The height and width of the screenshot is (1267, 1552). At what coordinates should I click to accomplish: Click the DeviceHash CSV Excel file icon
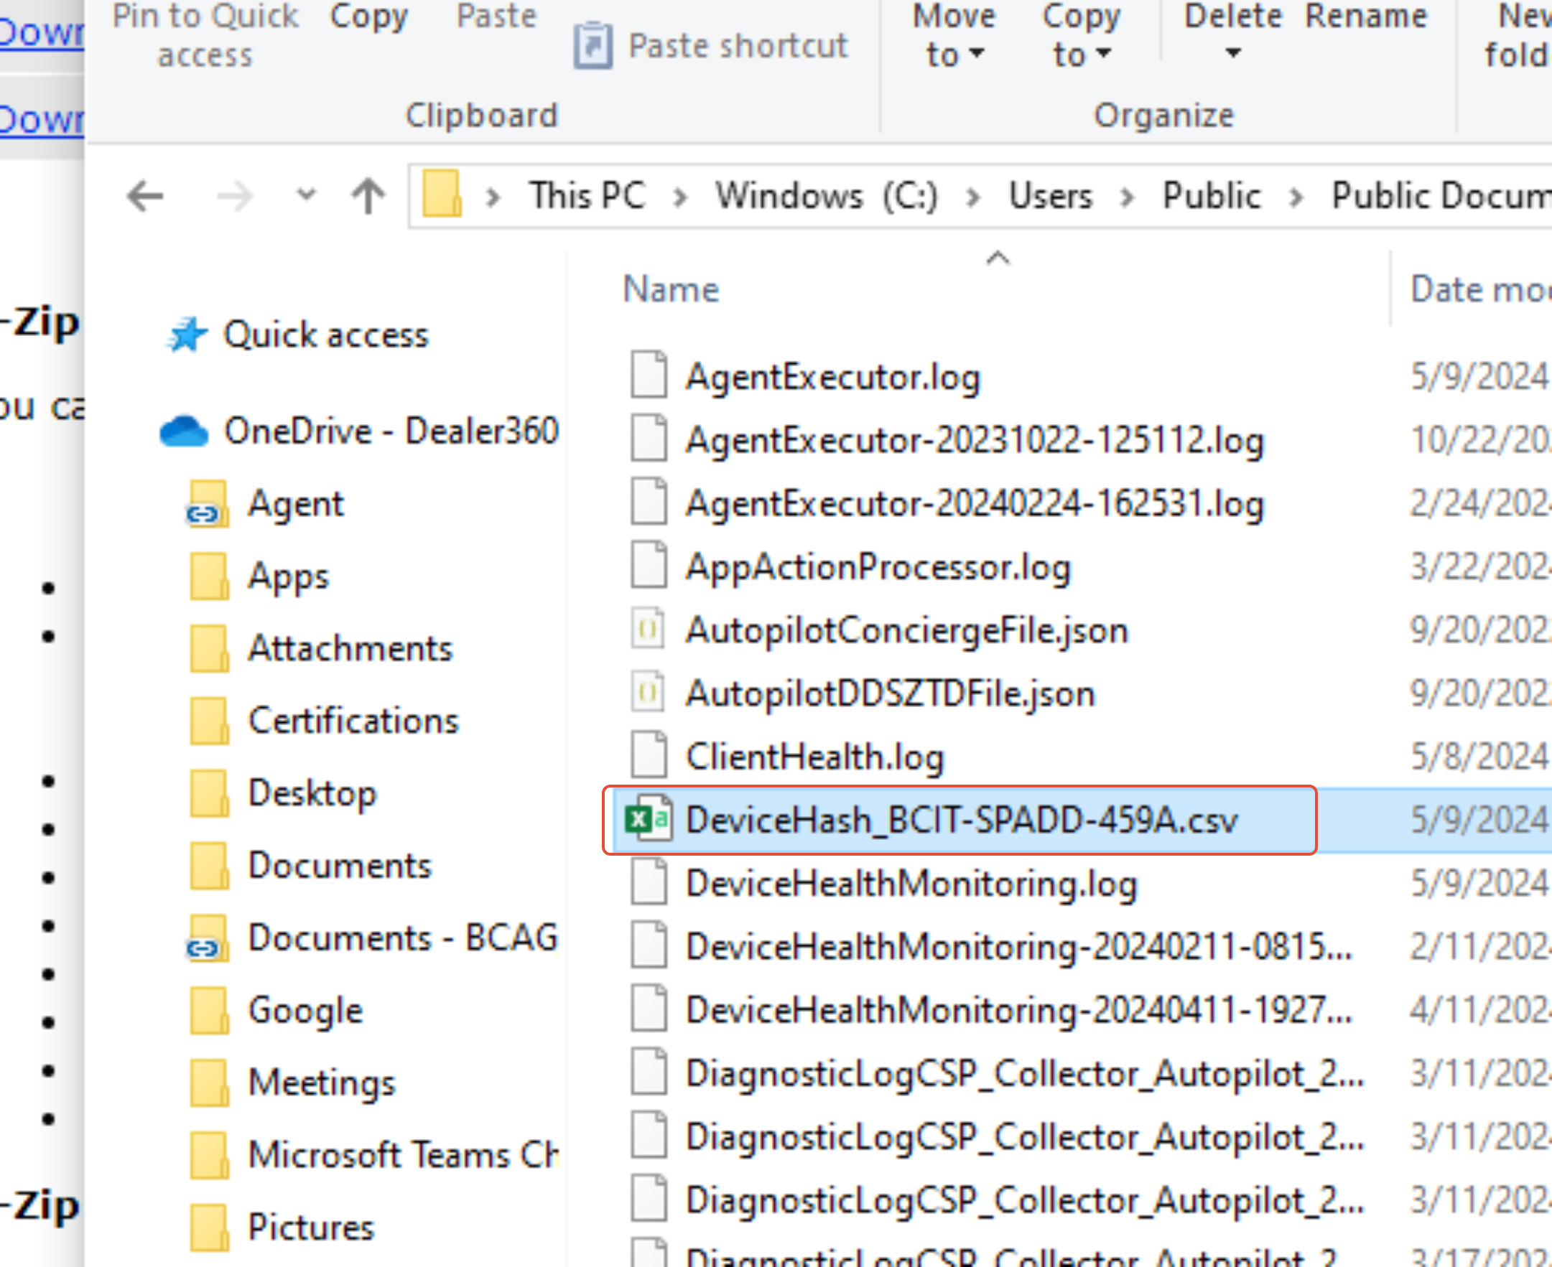648,820
